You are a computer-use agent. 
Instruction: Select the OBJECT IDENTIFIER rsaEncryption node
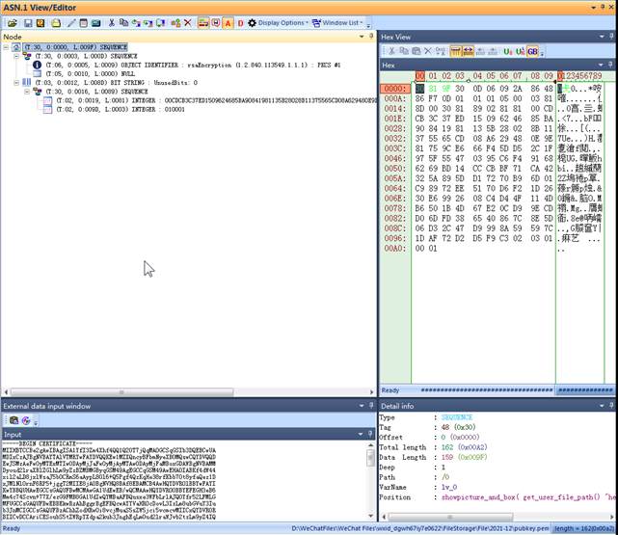coord(145,66)
